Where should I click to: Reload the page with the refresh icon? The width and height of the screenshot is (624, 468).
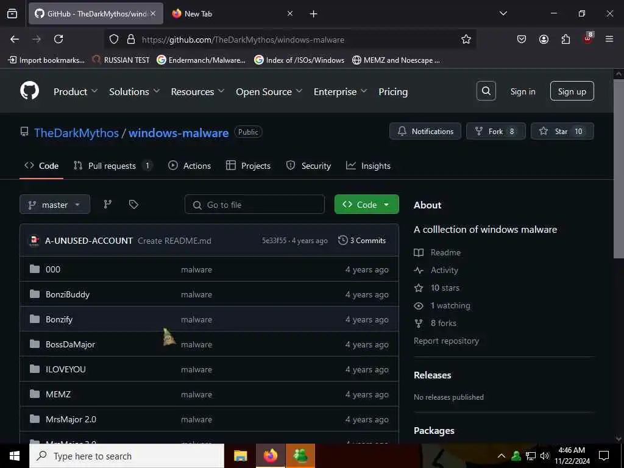tap(58, 39)
